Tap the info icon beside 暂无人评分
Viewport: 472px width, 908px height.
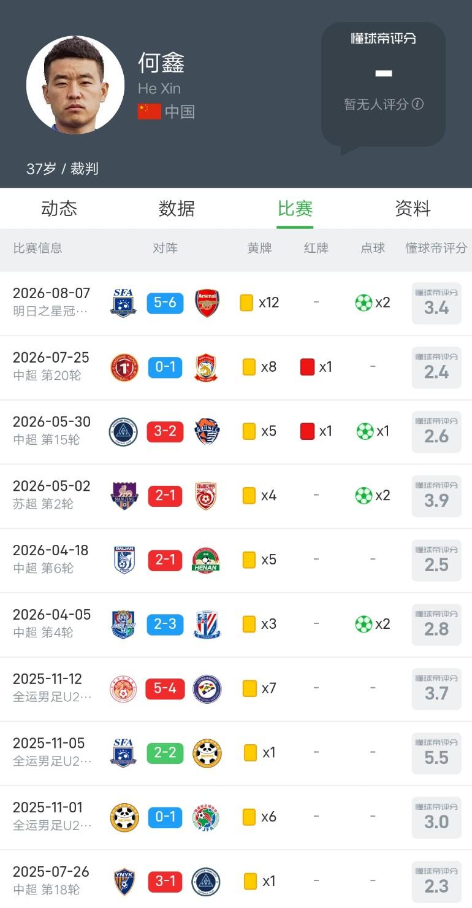tap(417, 104)
